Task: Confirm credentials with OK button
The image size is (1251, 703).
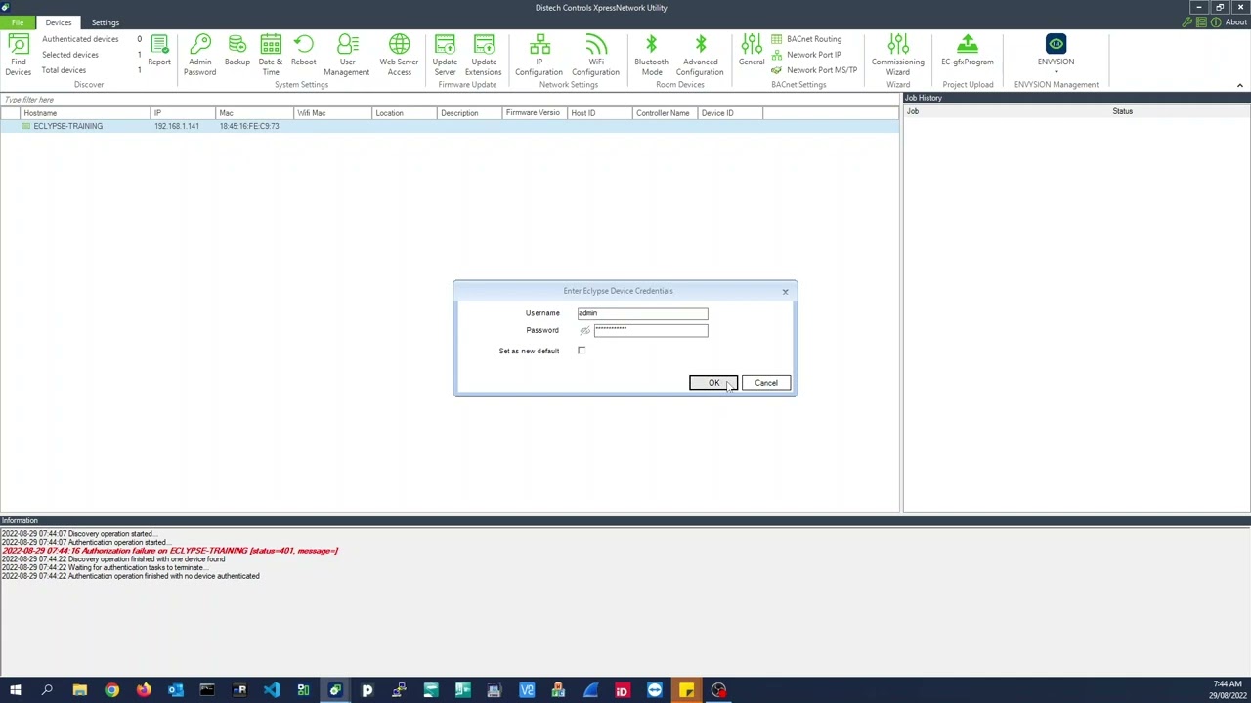Action: click(713, 383)
